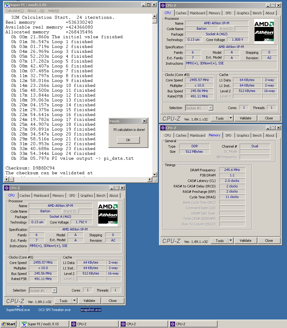Activate the third CPU-Z taskbar button
The height and width of the screenshot is (328, 287).
point(193,324)
